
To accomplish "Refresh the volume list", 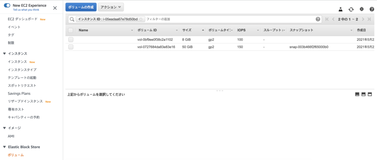I will 351,9.
